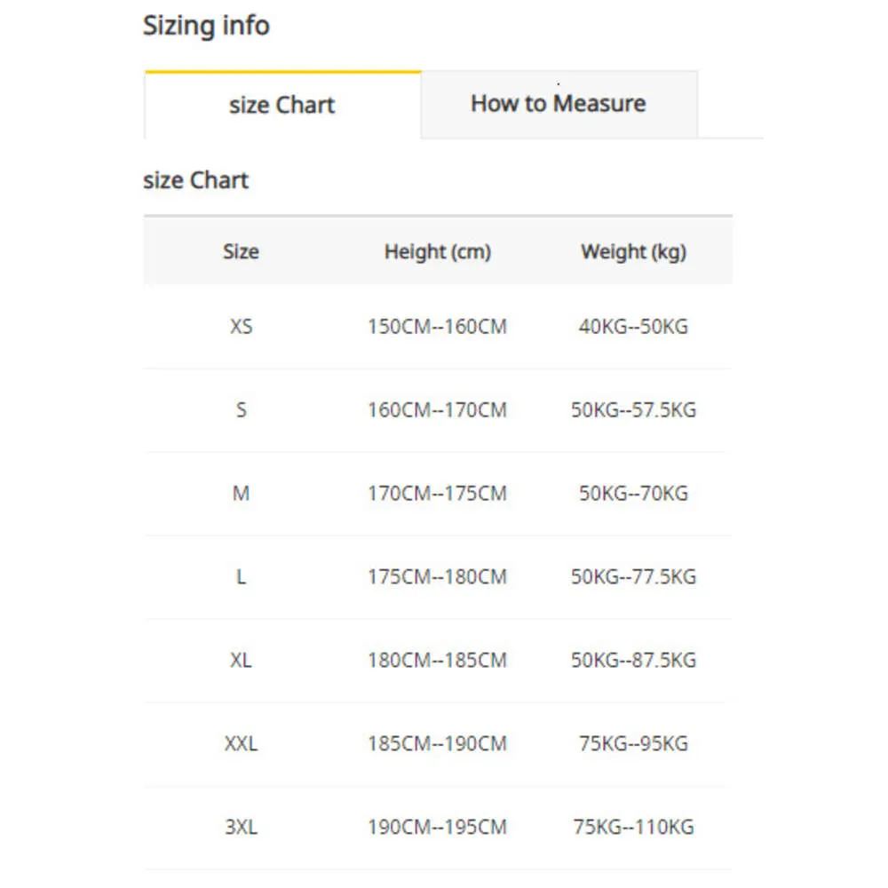Pick the 3XL size label
888x888 pixels.
click(x=241, y=828)
